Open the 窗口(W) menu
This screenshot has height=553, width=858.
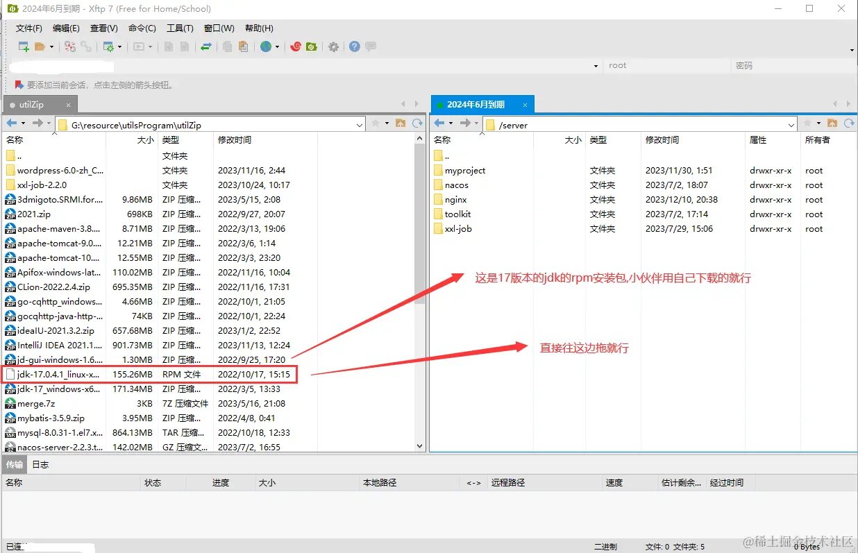(219, 28)
